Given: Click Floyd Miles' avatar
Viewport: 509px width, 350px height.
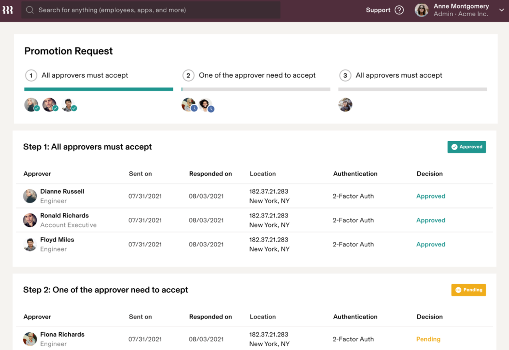Looking at the screenshot, I should tap(30, 244).
